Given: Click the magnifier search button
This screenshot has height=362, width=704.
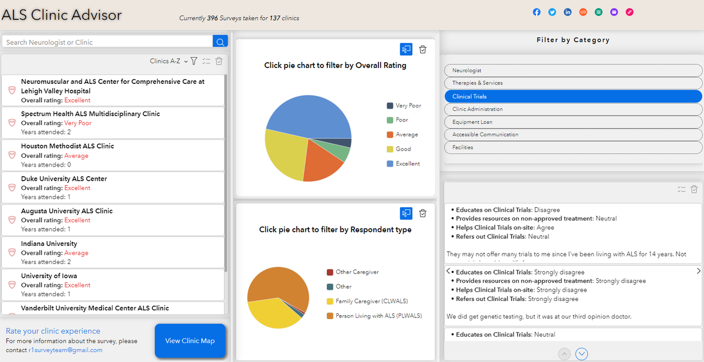Looking at the screenshot, I should click(x=220, y=42).
